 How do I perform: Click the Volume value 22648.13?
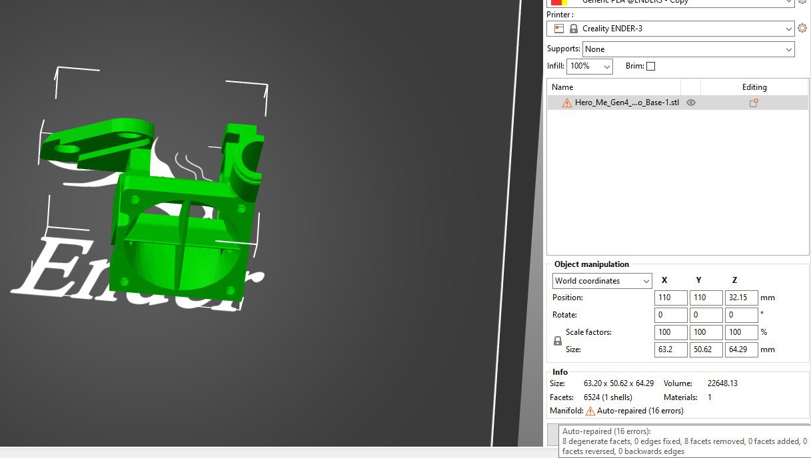pos(722,383)
